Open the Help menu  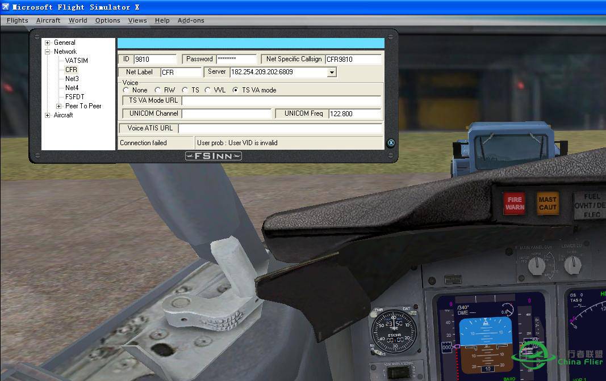tap(162, 20)
